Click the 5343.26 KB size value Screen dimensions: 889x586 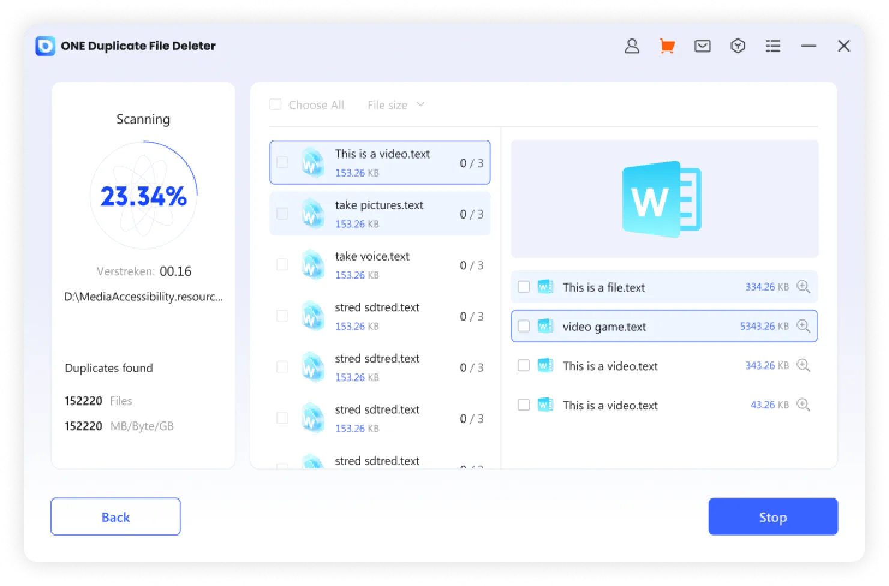tap(764, 326)
